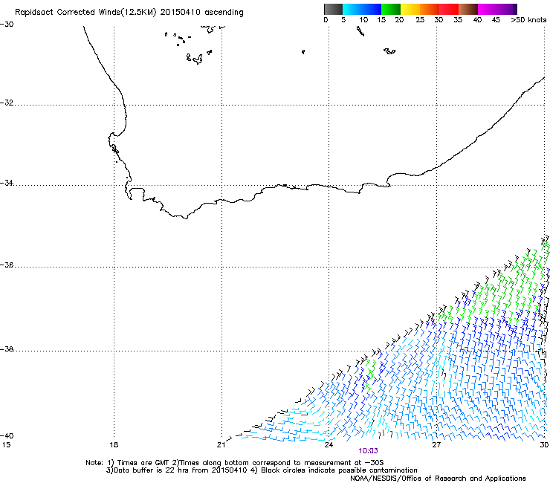The height and width of the screenshot is (483, 550).
Task: Click the -34 latitude axis label
Action: click(7, 183)
